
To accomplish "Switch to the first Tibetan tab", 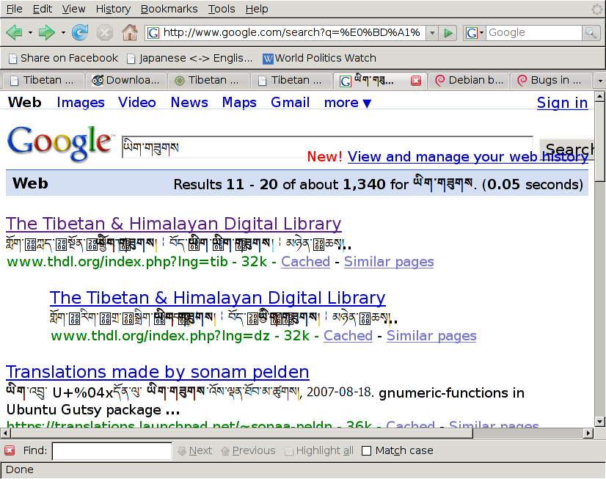I will point(43,81).
